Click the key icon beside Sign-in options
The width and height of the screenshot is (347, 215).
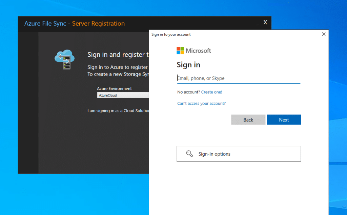(190, 154)
